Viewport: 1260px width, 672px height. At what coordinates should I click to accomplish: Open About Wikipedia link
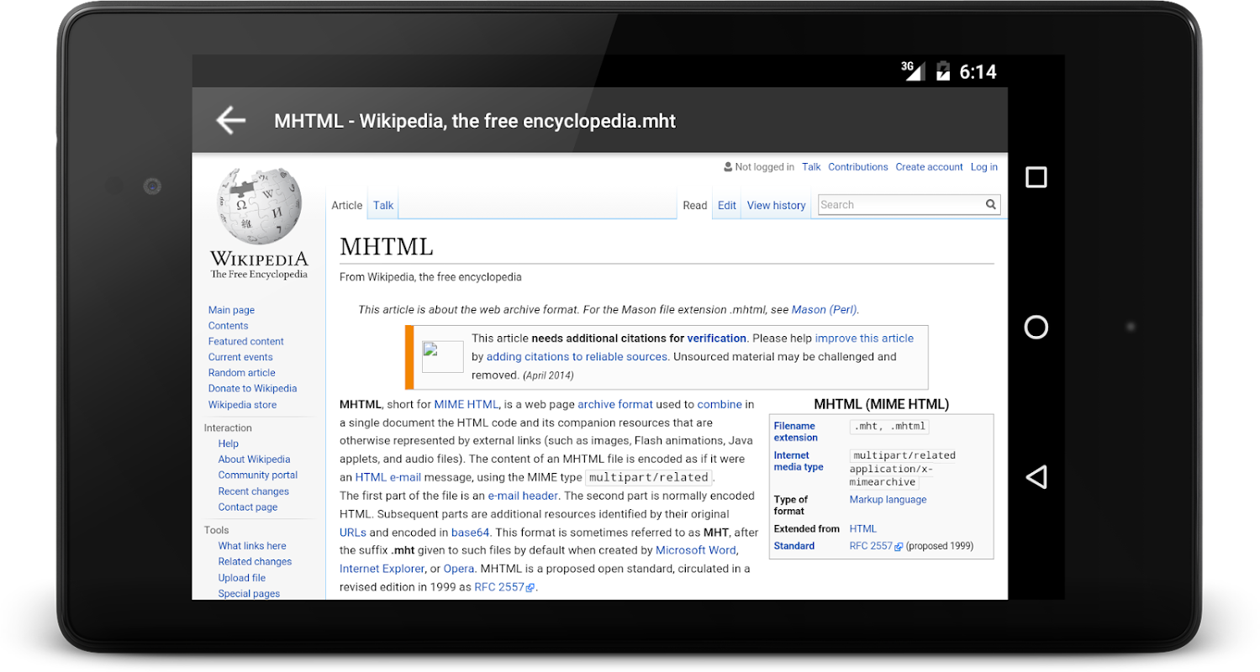click(x=254, y=459)
